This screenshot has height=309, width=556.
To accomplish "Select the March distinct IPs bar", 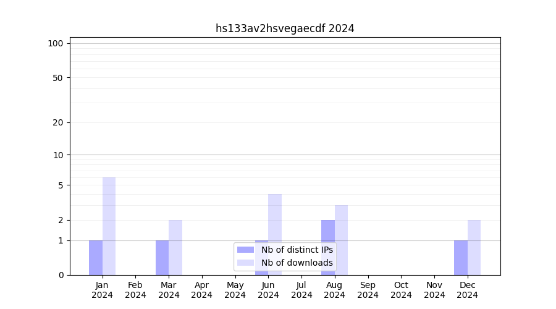I will click(x=162, y=258).
